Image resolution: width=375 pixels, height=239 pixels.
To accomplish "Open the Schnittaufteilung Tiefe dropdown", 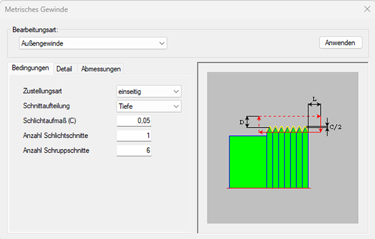I will coord(149,106).
